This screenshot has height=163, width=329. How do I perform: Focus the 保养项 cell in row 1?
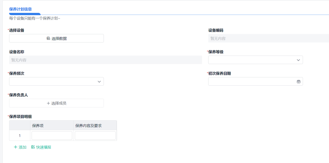pos(52,136)
